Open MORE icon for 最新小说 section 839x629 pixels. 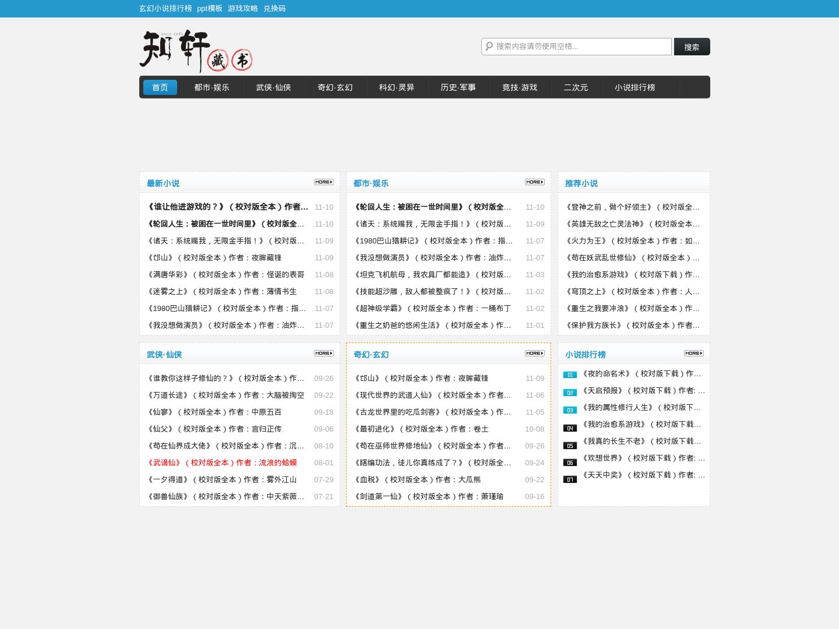point(324,182)
